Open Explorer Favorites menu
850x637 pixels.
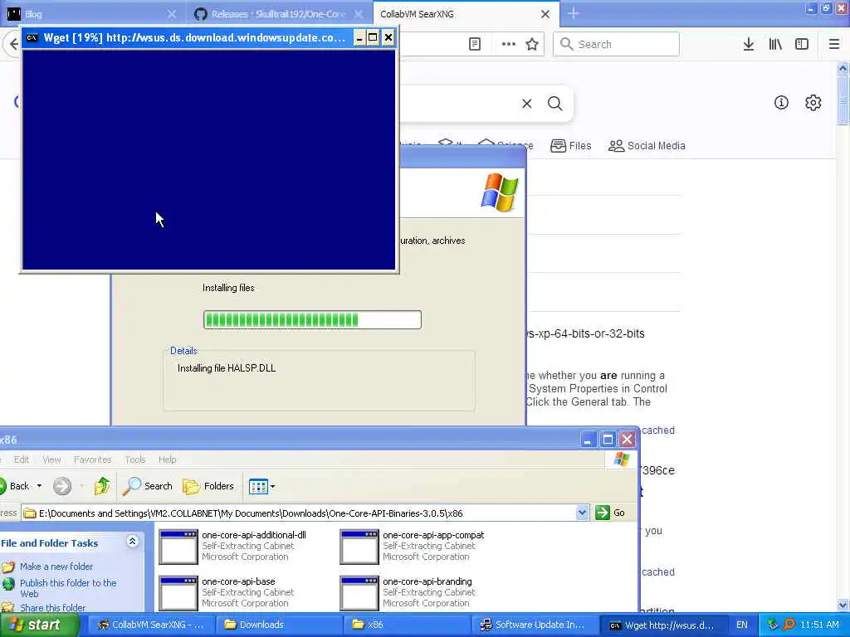92,460
